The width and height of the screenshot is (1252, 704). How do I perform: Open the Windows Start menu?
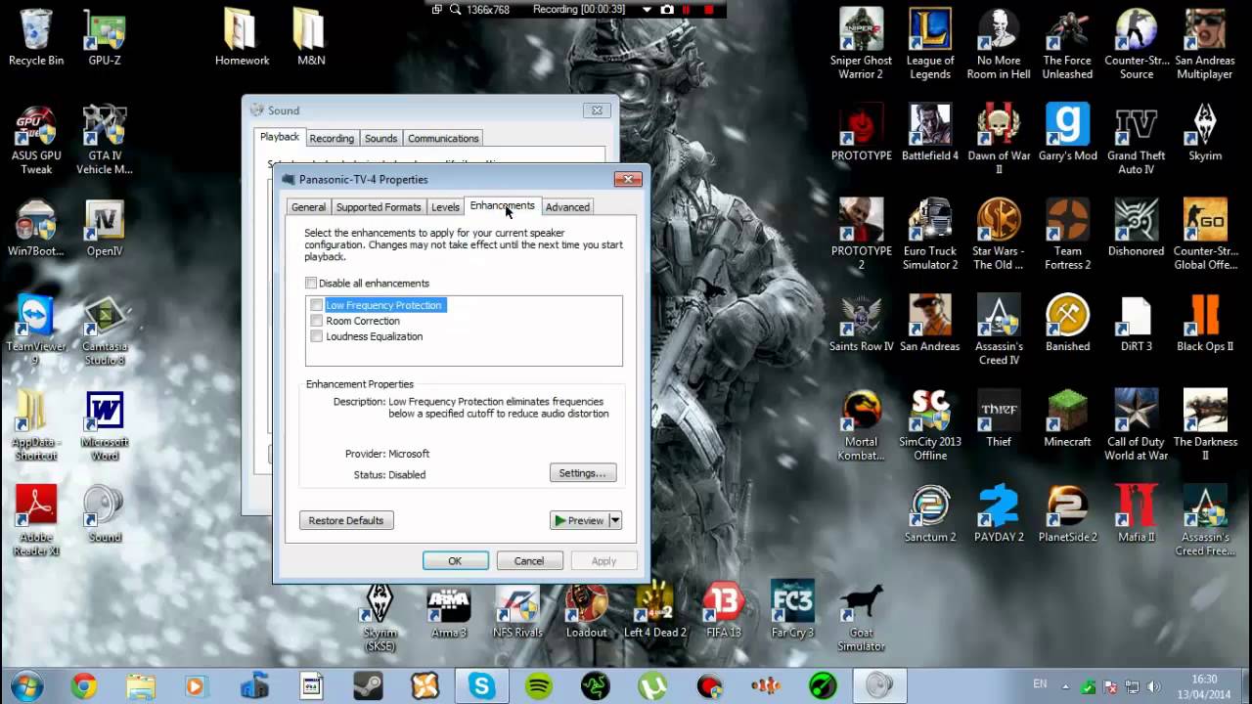point(26,686)
